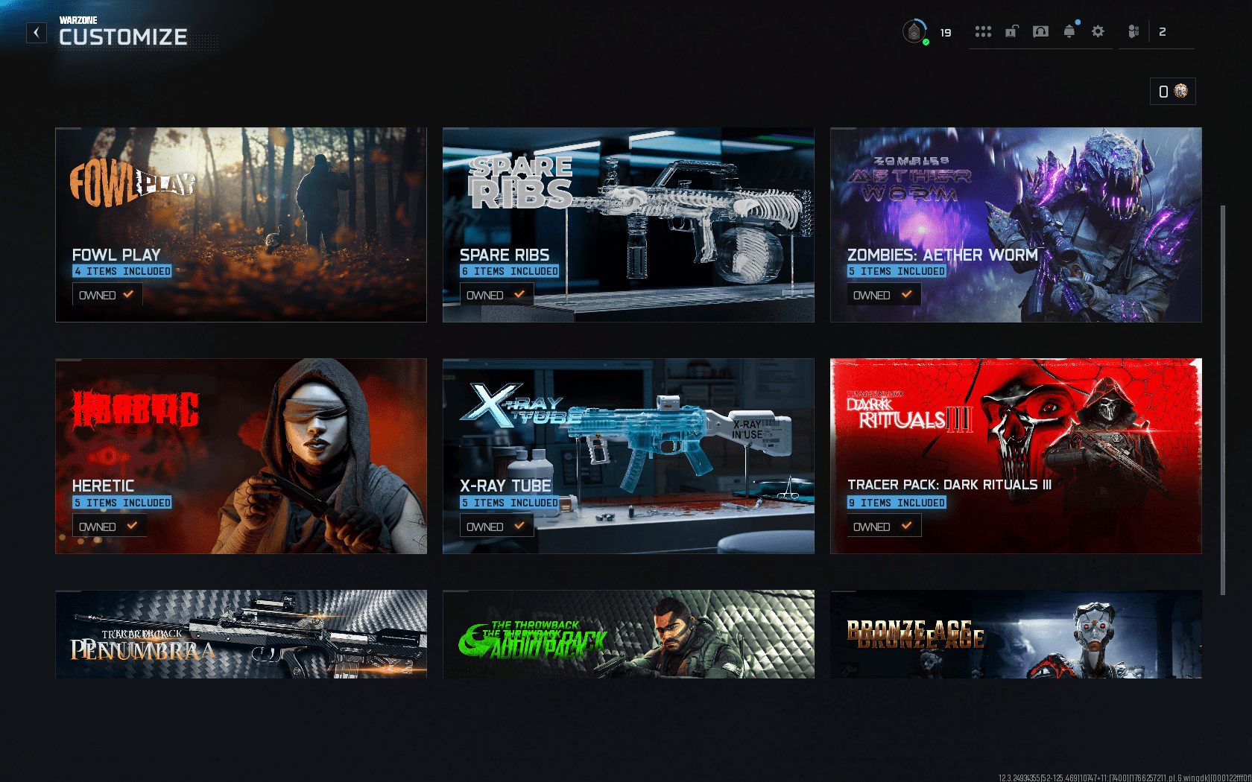Open the settings gear
1252x782 pixels.
1098,31
